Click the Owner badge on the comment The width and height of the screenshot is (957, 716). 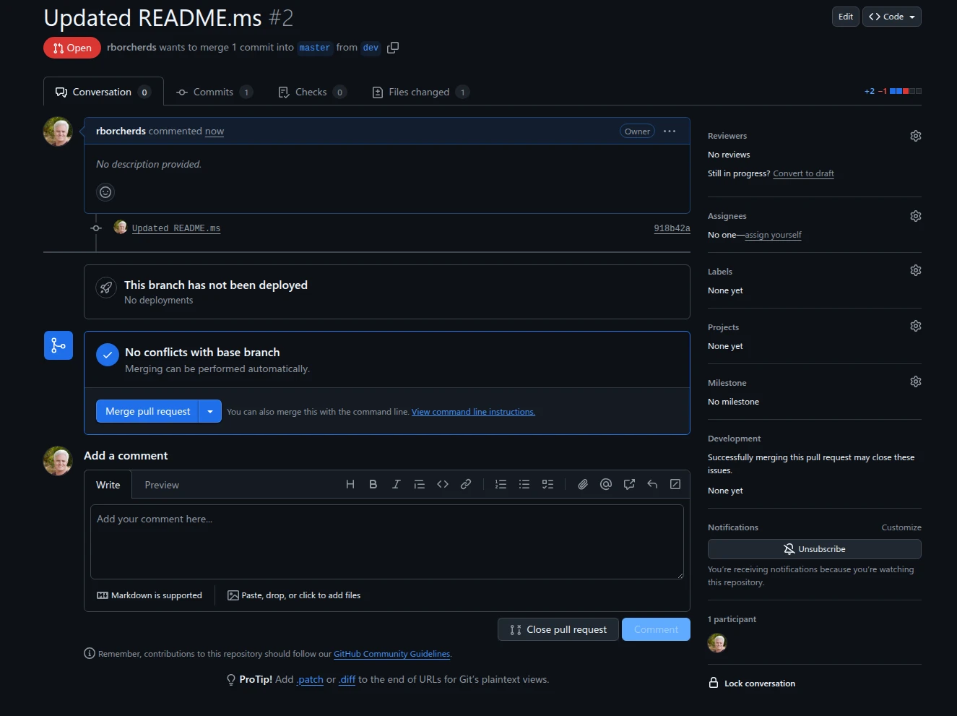[x=637, y=131]
